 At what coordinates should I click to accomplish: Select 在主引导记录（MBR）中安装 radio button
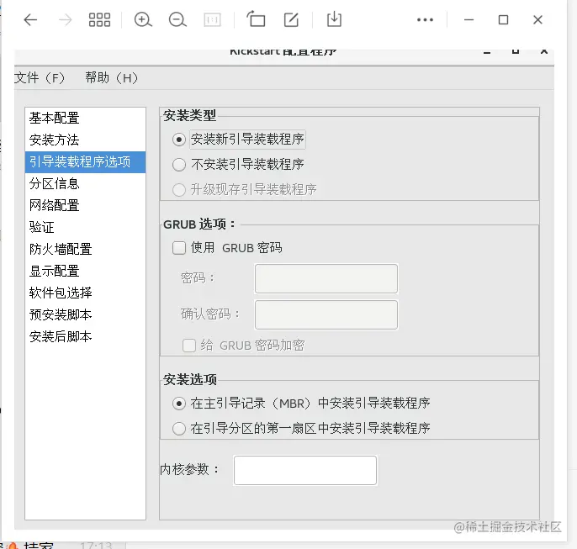click(x=179, y=404)
